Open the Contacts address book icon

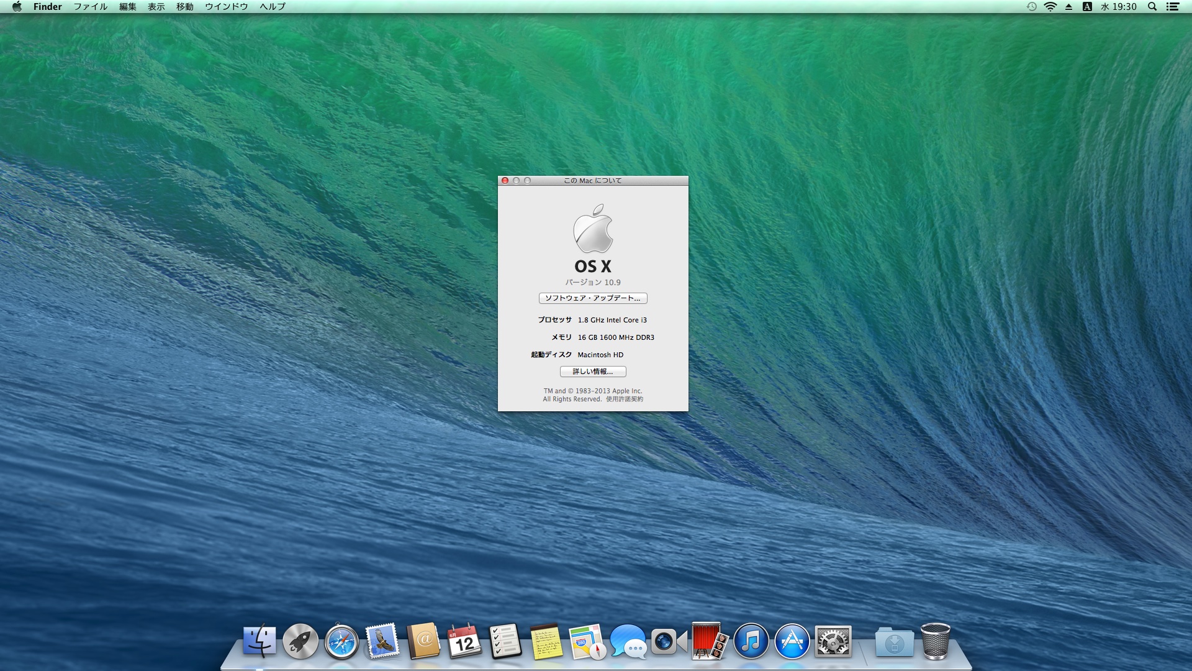(423, 641)
